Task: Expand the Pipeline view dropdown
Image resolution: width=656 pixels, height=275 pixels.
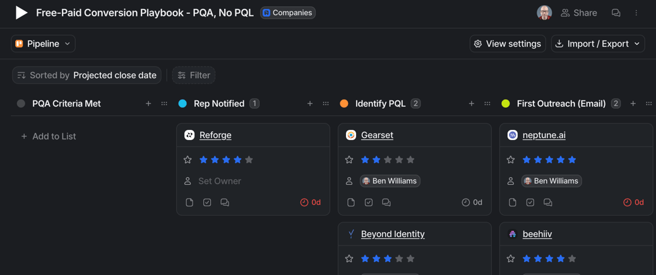Action: coord(43,44)
